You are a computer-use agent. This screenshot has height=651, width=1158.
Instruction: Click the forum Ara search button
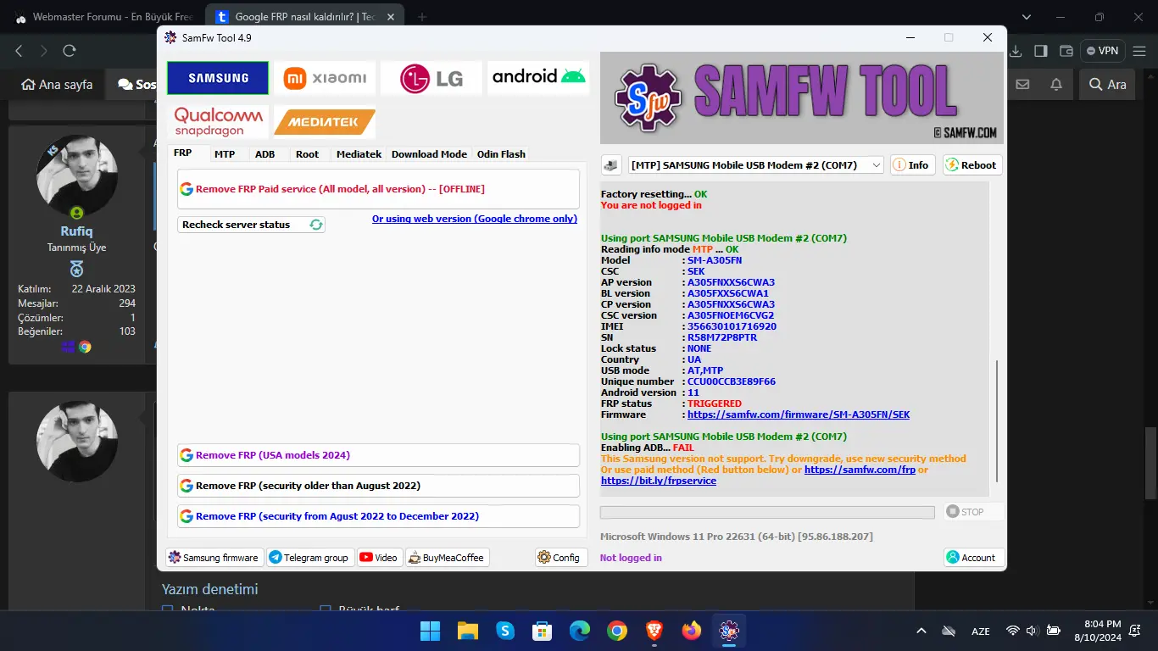(x=1108, y=84)
